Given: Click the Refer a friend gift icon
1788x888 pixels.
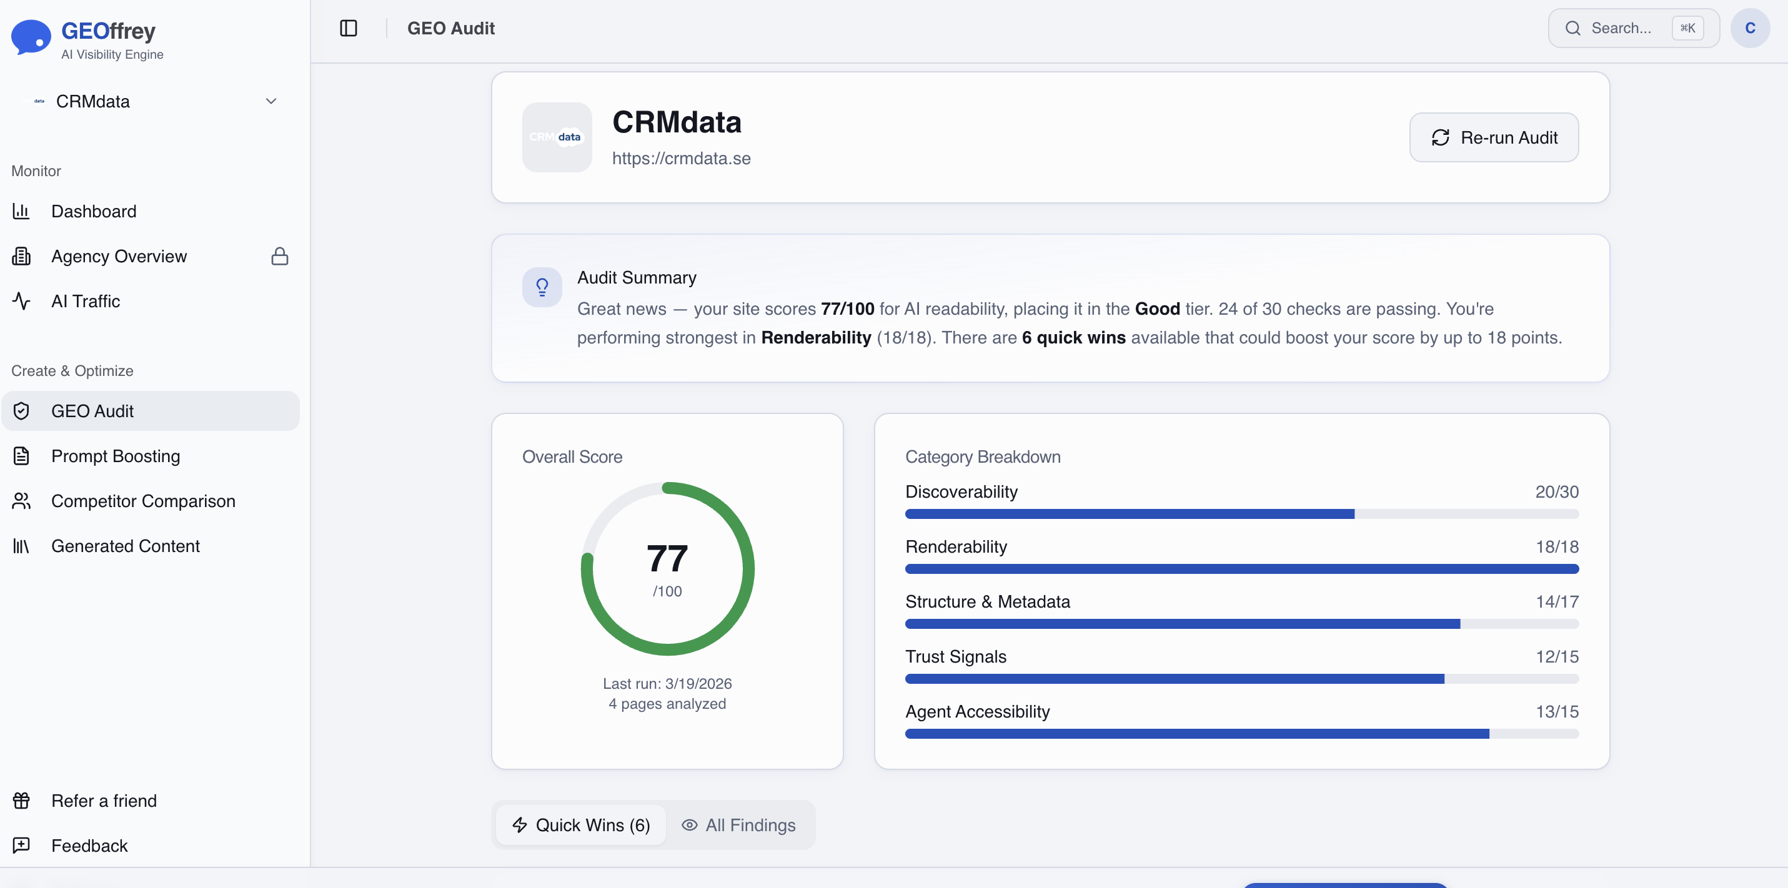Looking at the screenshot, I should (x=21, y=801).
